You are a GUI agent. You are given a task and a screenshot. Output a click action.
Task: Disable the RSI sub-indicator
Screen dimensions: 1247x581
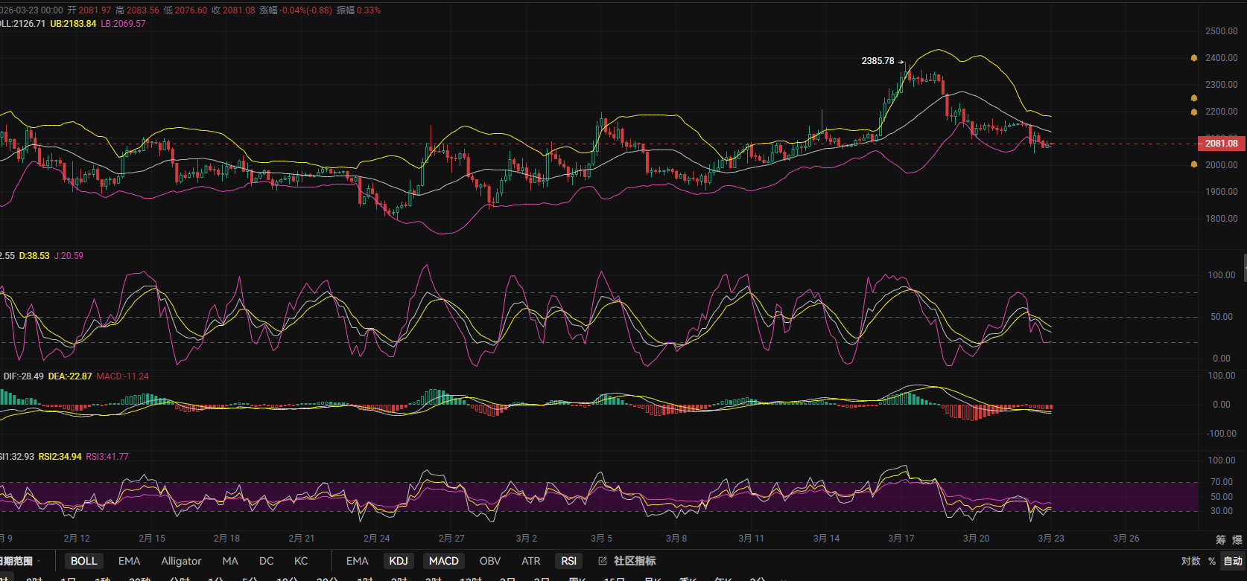(x=569, y=561)
